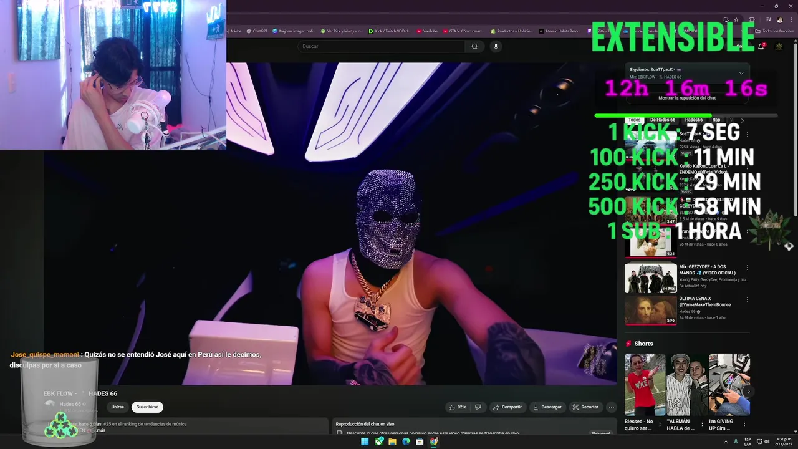This screenshot has height=449, width=798.
Task: Open the Atomic Habits Reso... bookmark
Action: point(560,31)
